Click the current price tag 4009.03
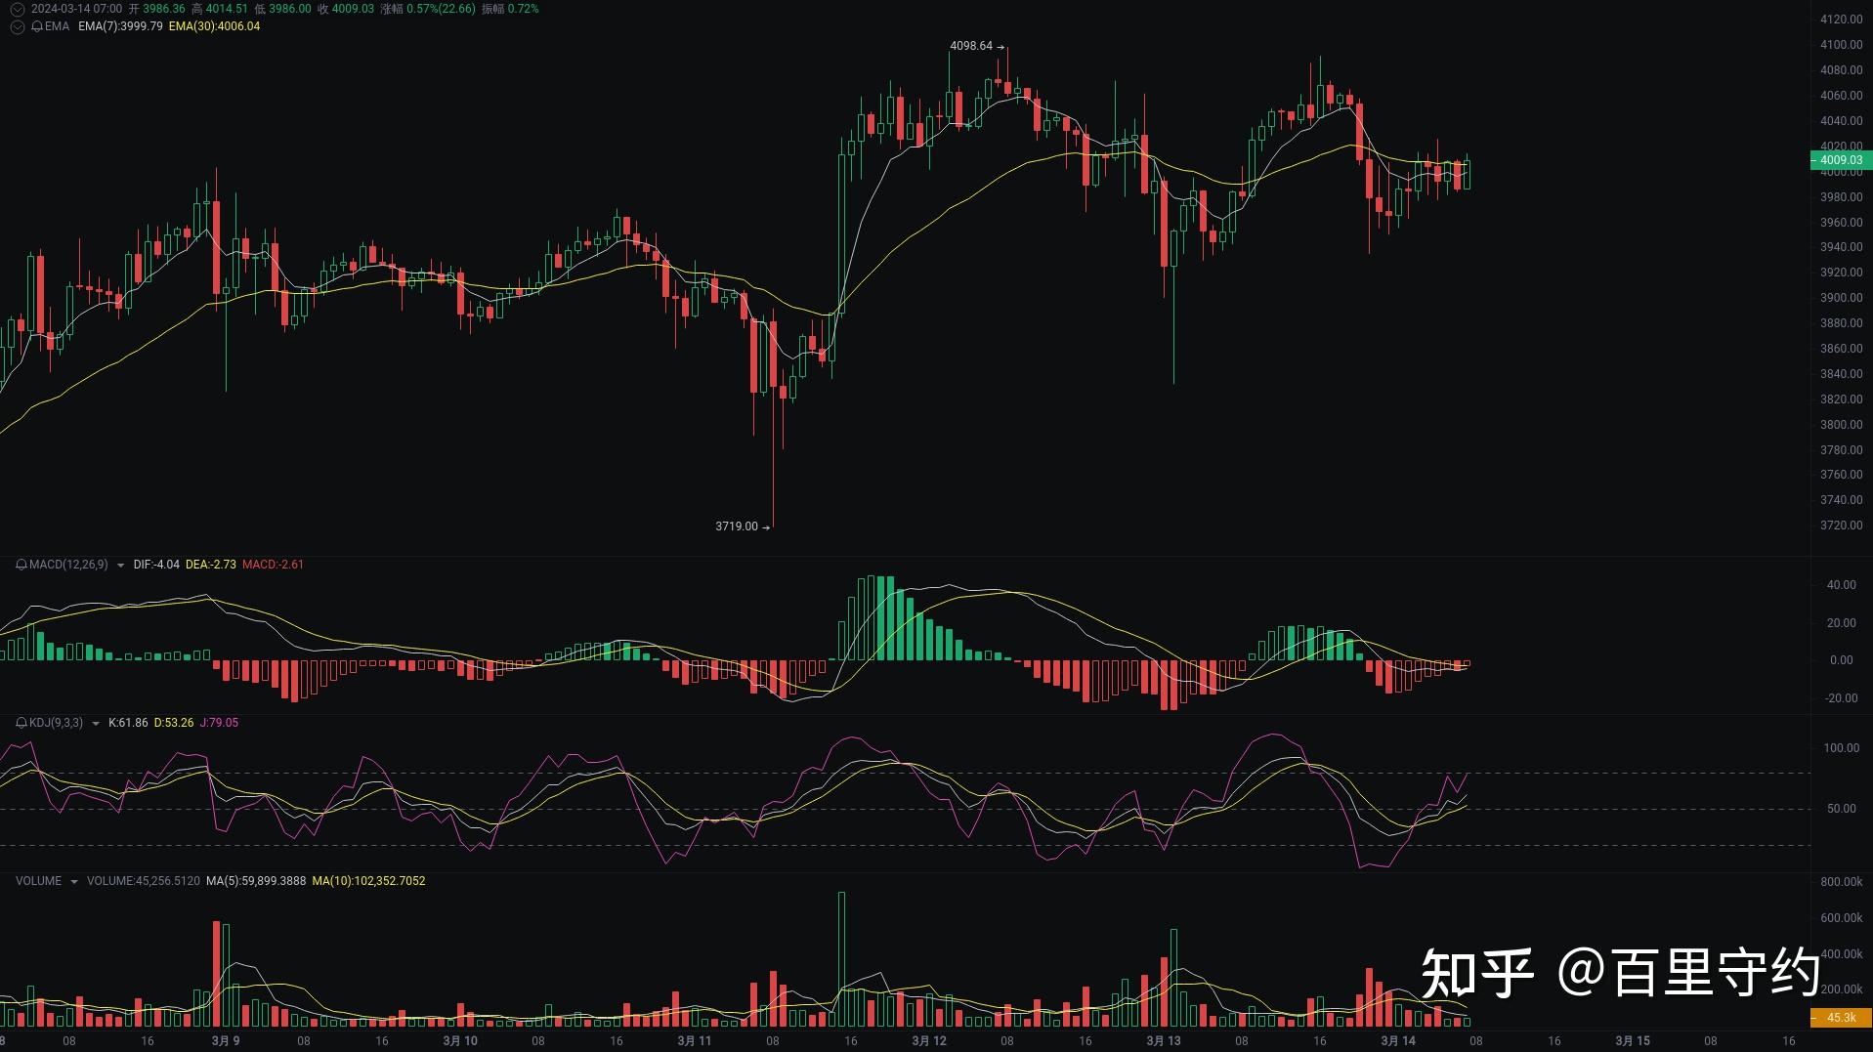 [x=1841, y=160]
